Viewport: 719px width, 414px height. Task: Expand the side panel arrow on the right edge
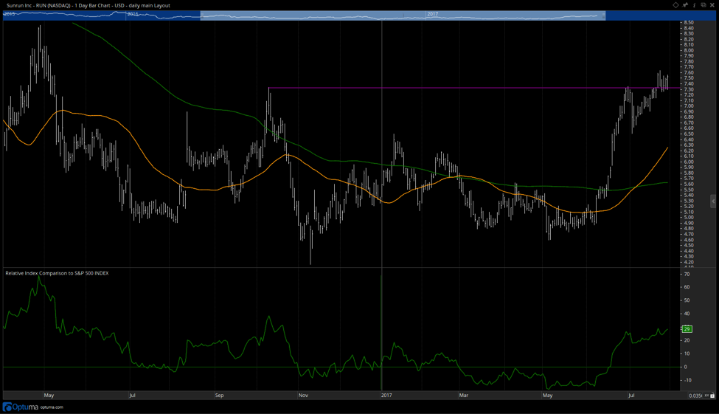point(713,201)
